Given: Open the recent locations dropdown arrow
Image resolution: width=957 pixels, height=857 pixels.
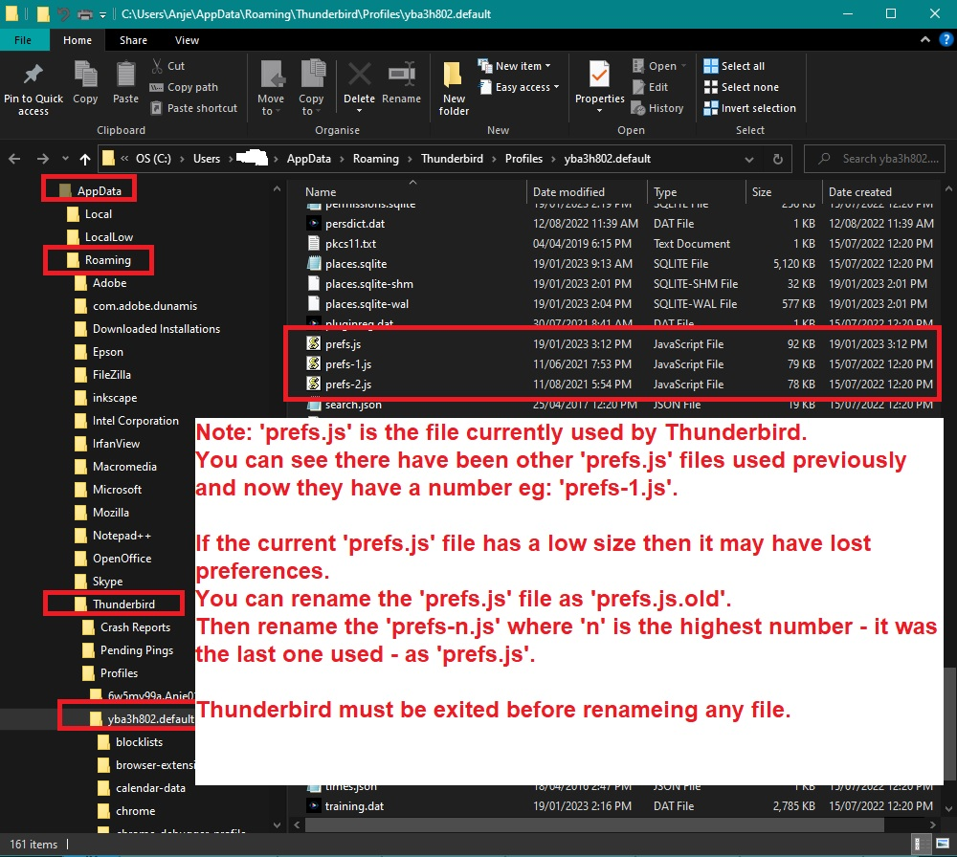Looking at the screenshot, I should 65,159.
